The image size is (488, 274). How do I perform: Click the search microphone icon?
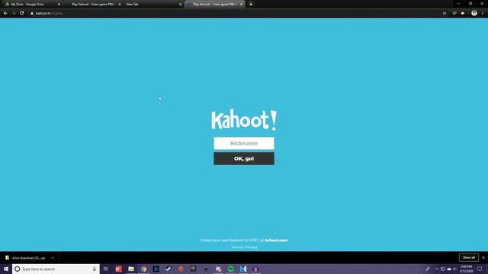click(x=95, y=269)
